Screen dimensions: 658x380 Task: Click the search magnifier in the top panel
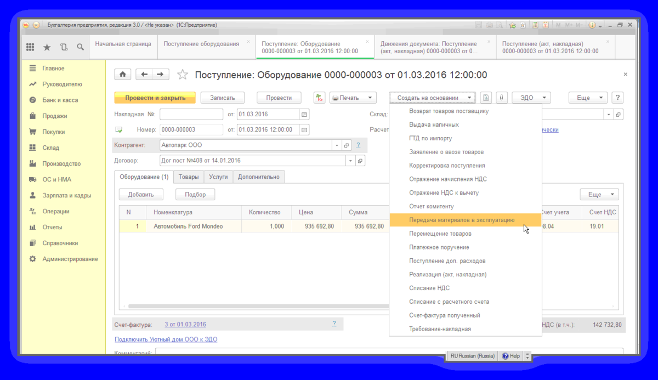(x=80, y=47)
